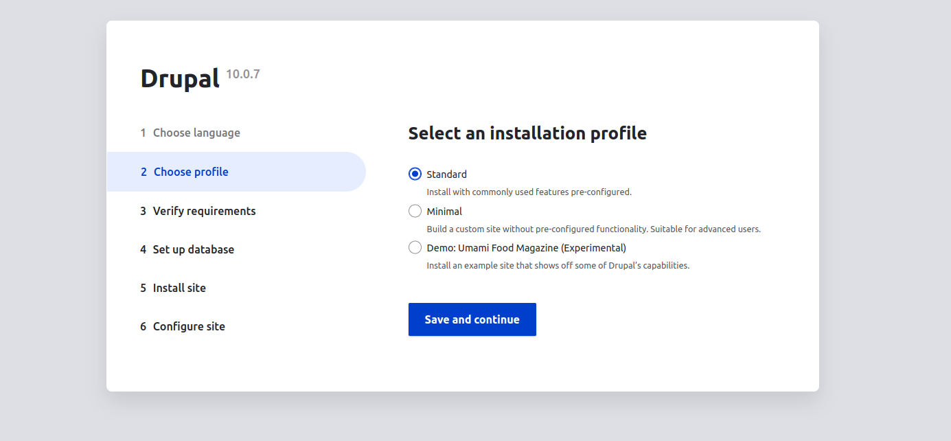Click the Verify requirements step

coord(204,211)
